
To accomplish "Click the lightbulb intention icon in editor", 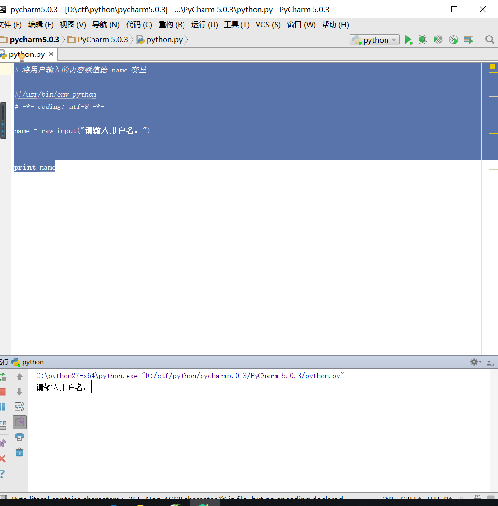I will [22, 58].
